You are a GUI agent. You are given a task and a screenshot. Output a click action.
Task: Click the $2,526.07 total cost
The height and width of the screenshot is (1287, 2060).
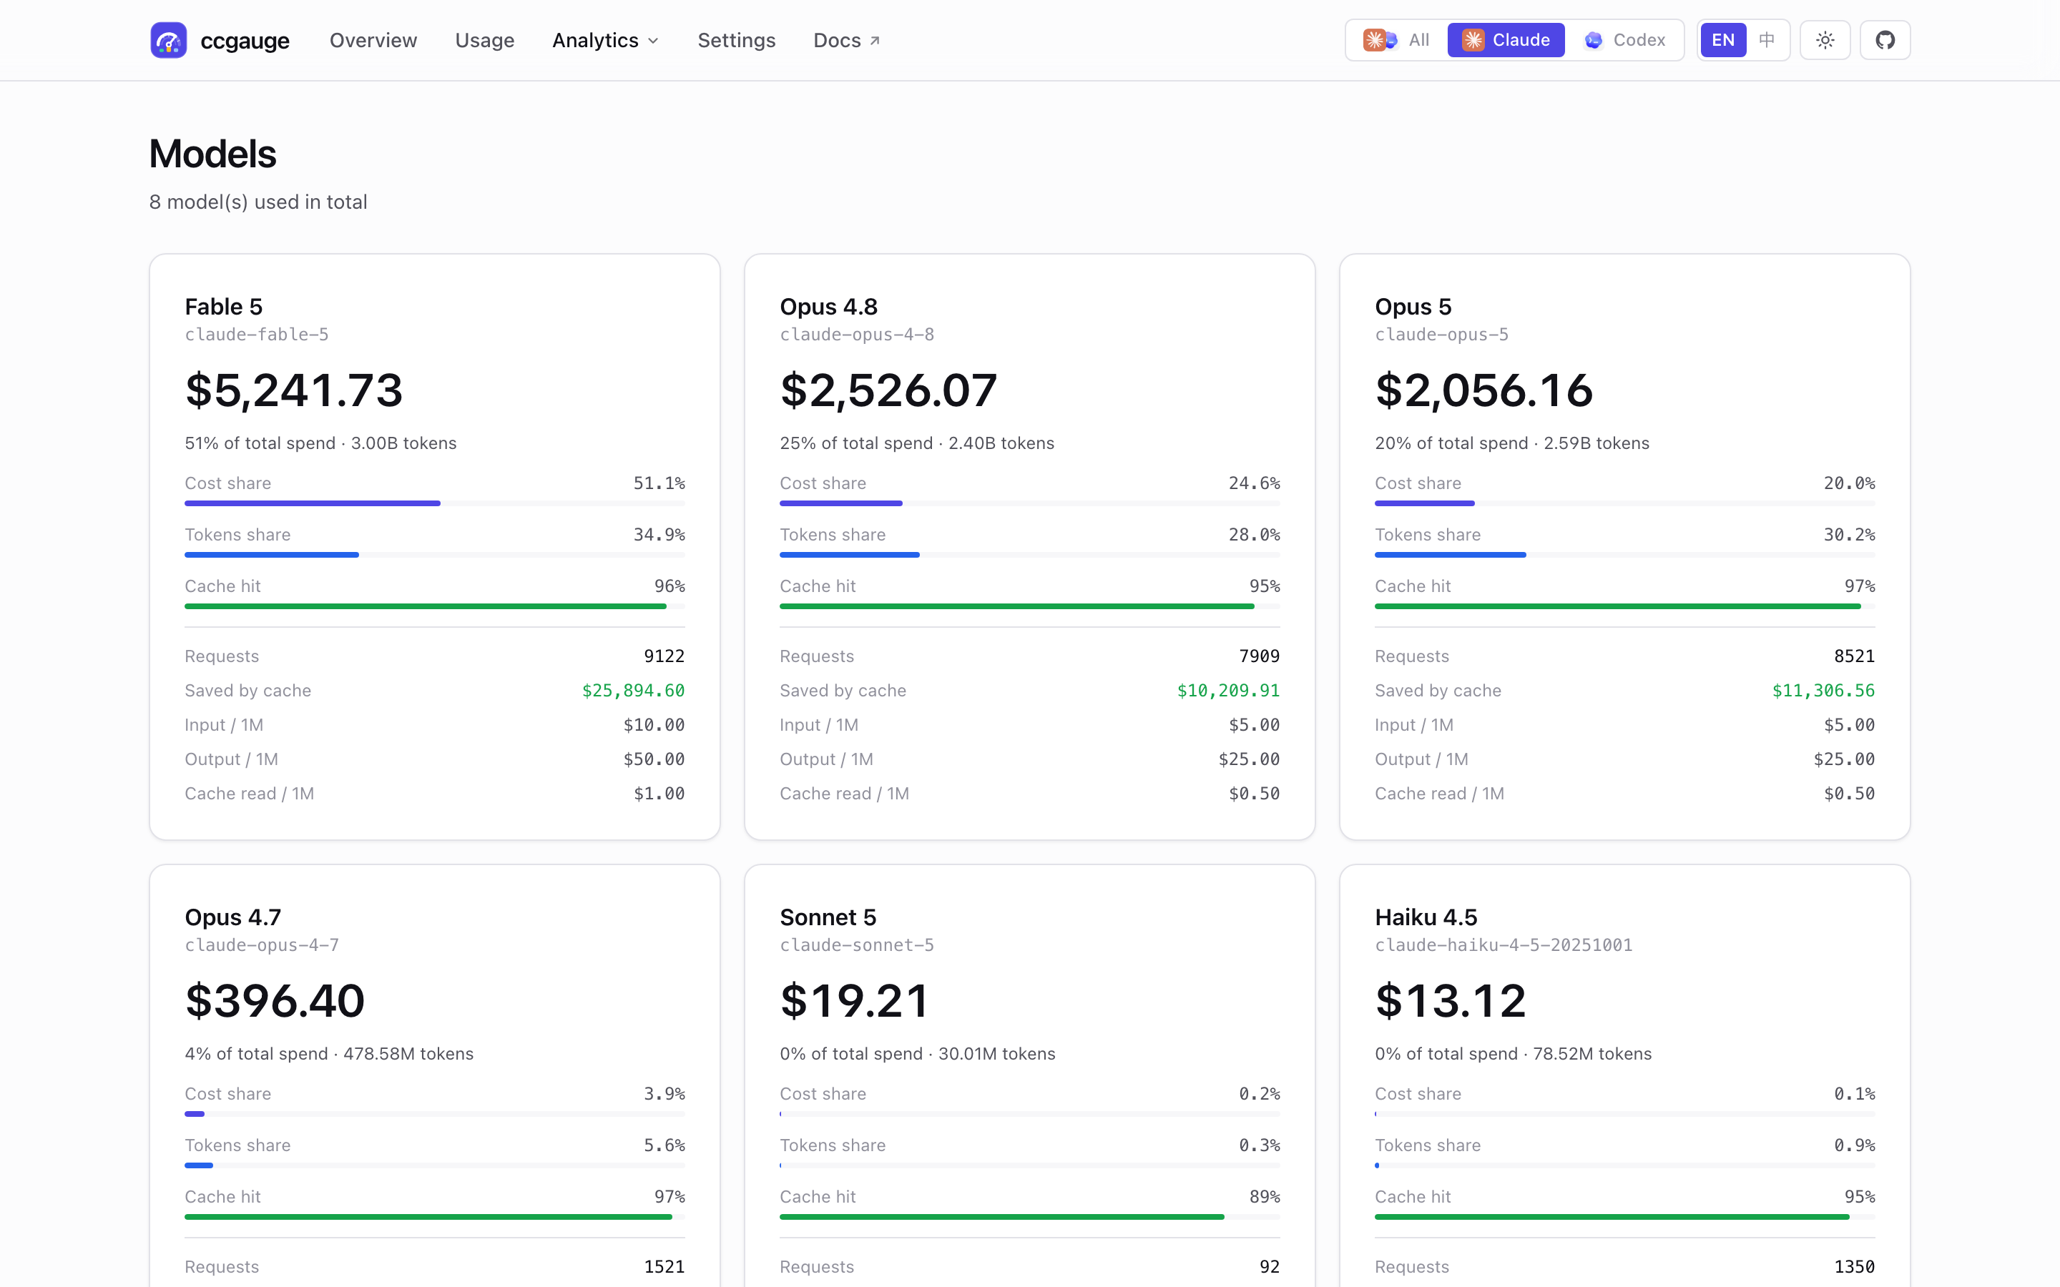(x=888, y=390)
